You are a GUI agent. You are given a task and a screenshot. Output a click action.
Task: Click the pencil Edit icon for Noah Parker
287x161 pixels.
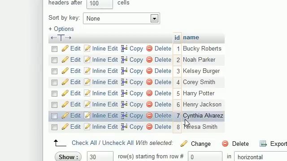pyautogui.click(x=65, y=59)
